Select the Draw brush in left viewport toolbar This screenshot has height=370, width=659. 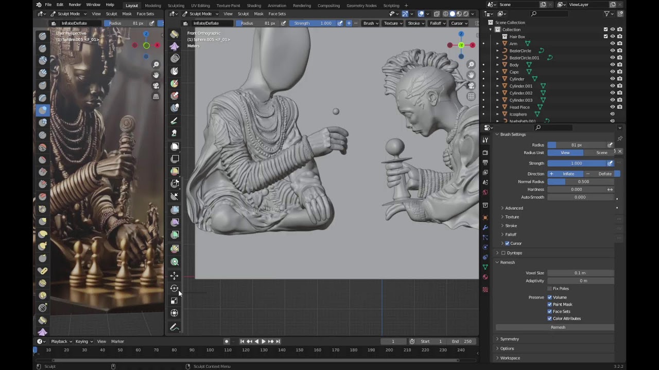click(43, 36)
